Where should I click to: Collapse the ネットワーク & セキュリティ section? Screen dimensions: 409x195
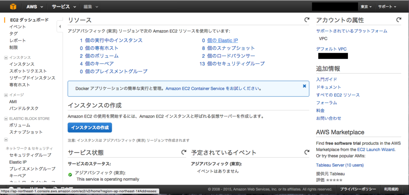point(6,140)
